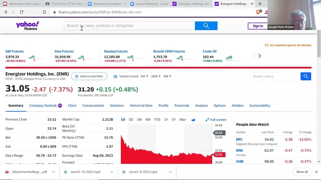The width and height of the screenshot is (321, 180).
Task: Click the Brave shields icon
Action: 258,12
